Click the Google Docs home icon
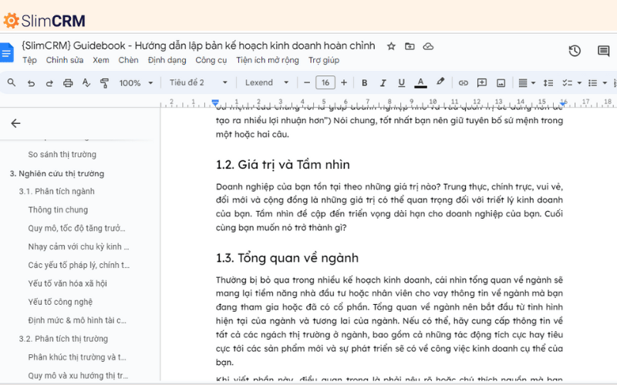 click(x=7, y=52)
